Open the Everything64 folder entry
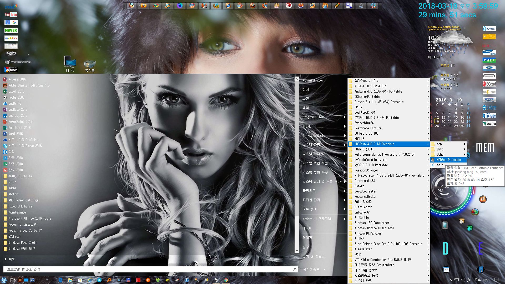The image size is (505, 284). (389, 123)
